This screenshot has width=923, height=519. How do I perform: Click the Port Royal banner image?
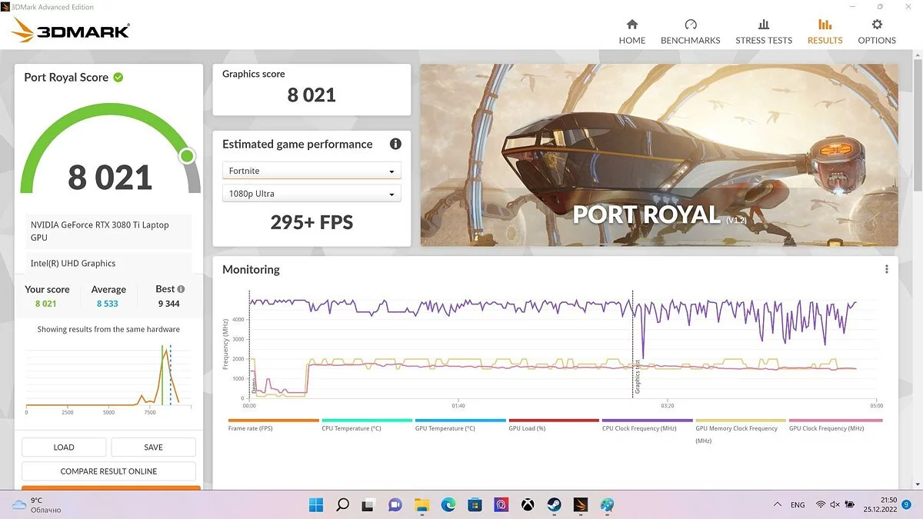[x=658, y=155]
